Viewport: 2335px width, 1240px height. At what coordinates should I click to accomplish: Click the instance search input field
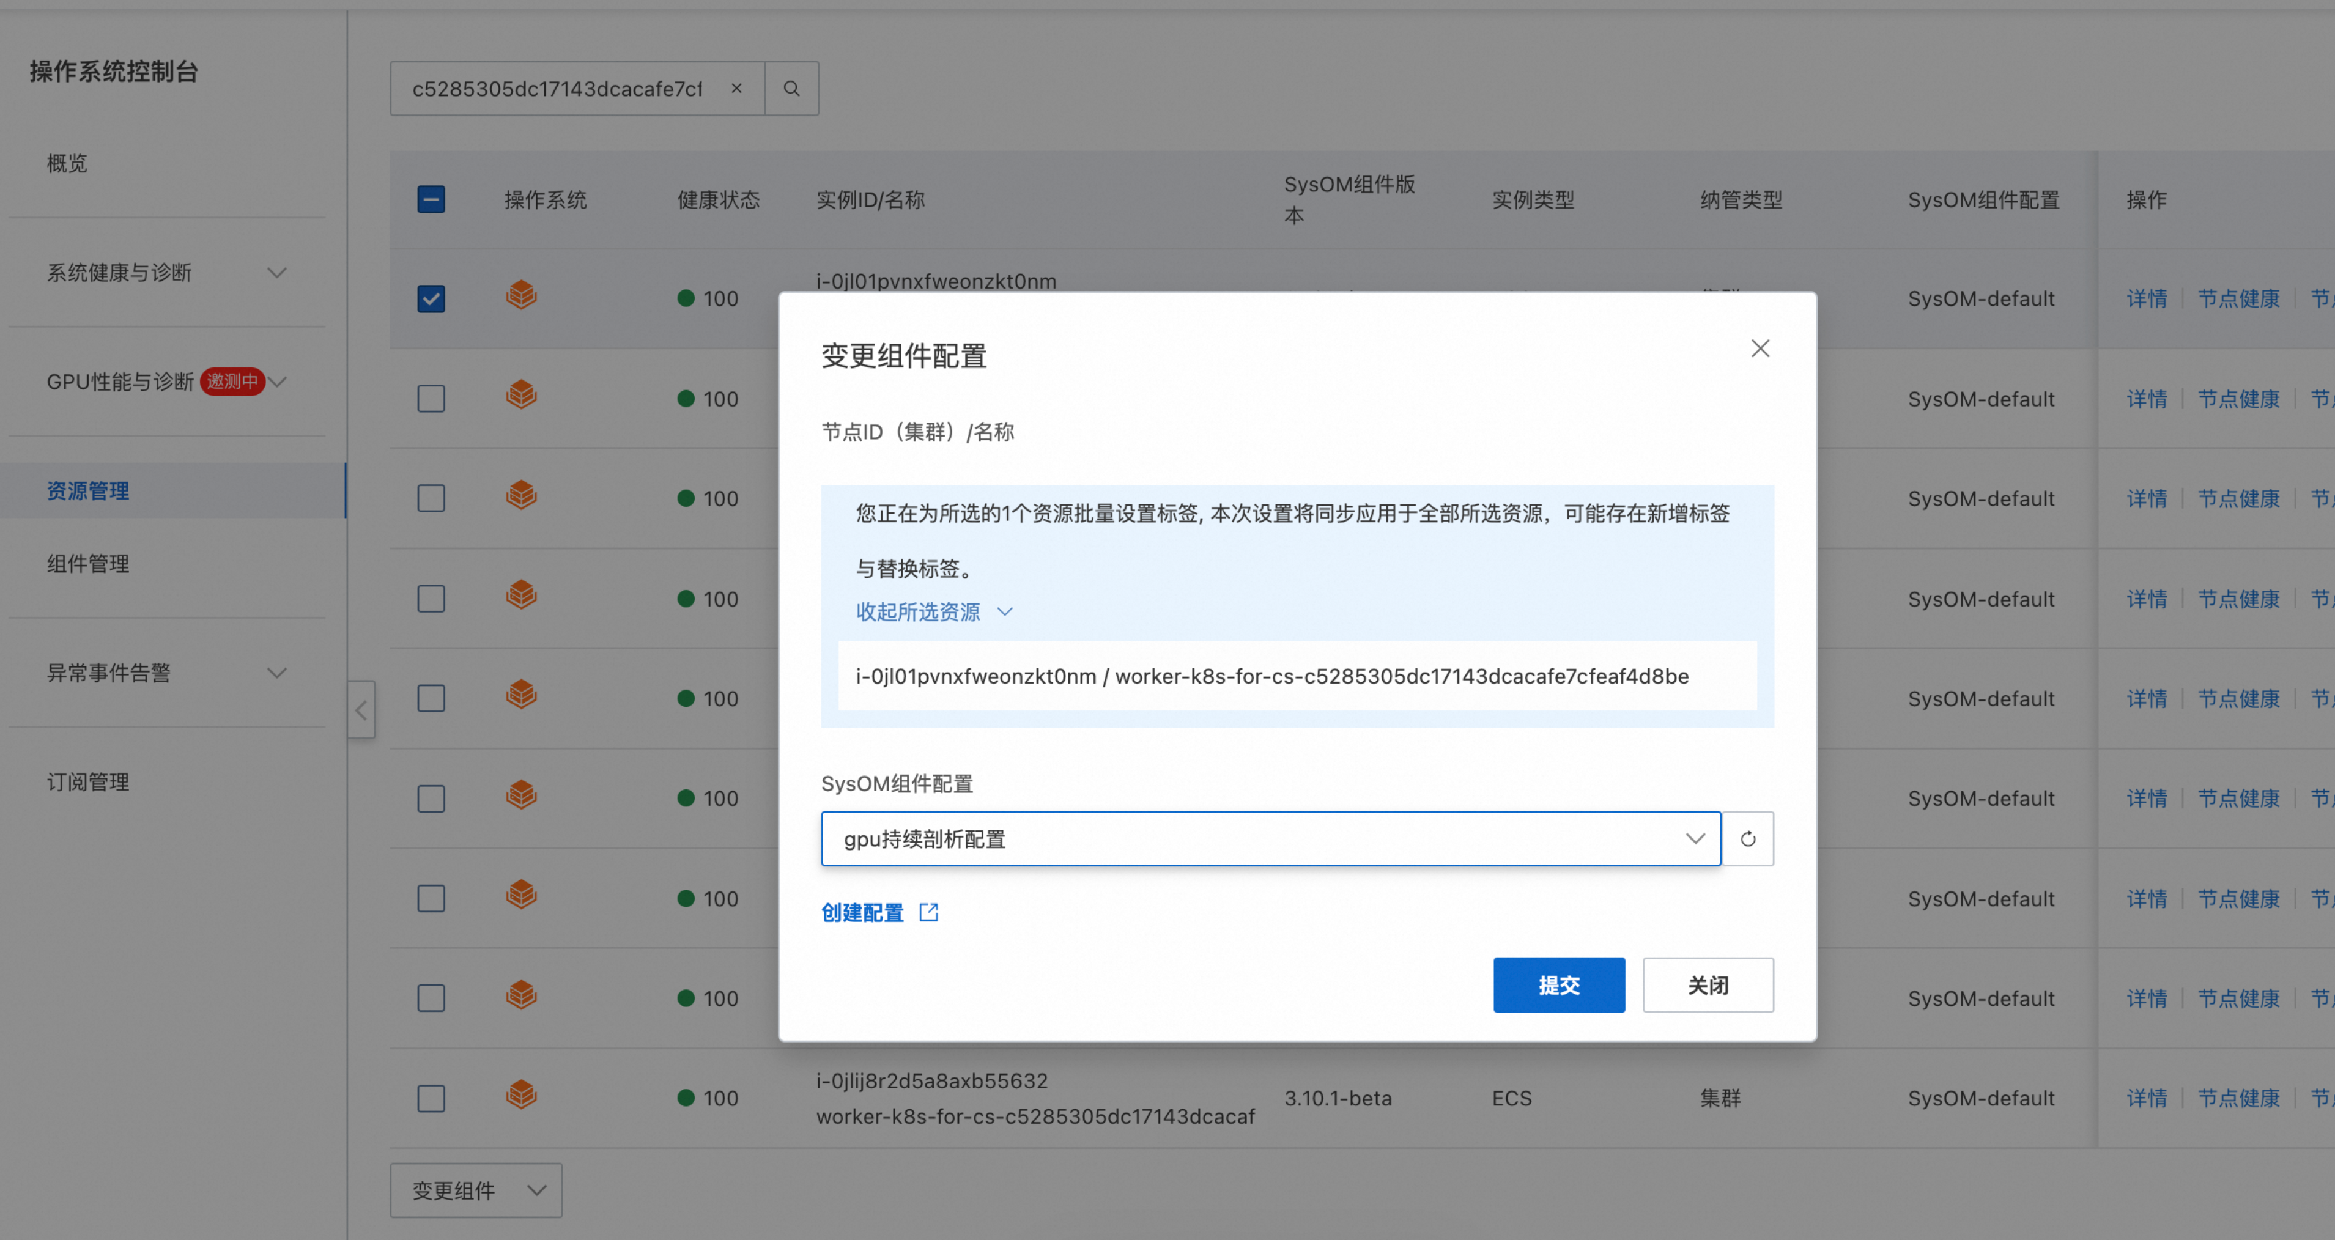tap(558, 89)
